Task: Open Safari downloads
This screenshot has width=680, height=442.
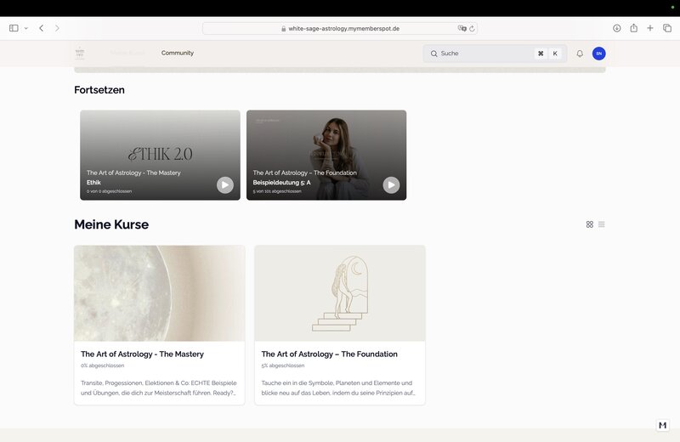Action: click(x=617, y=28)
